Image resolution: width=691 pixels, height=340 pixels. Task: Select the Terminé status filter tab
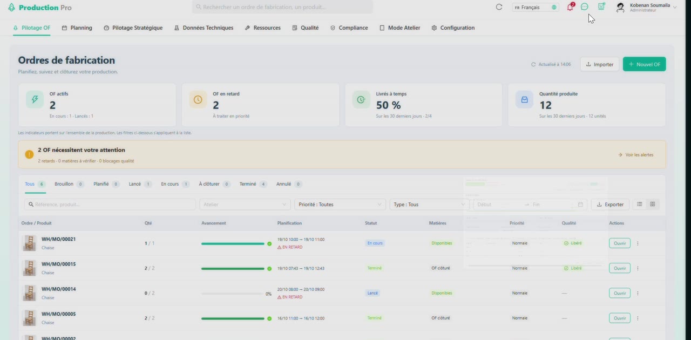coord(253,184)
